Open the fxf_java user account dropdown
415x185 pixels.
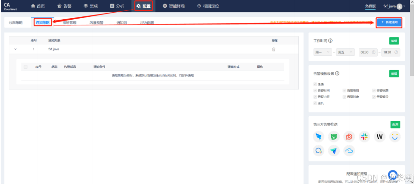(394, 6)
